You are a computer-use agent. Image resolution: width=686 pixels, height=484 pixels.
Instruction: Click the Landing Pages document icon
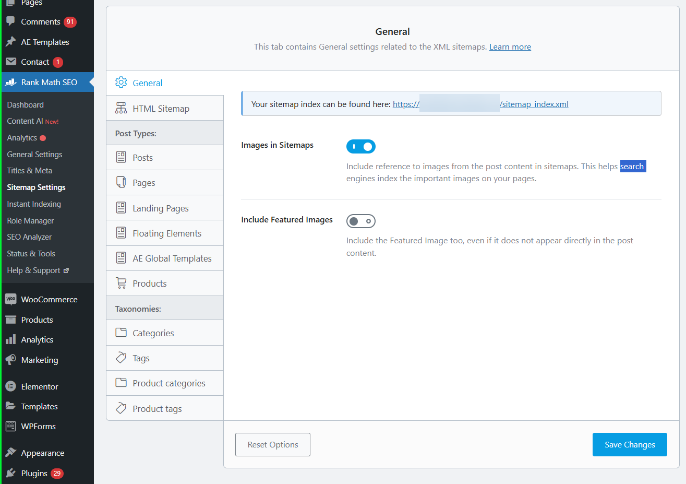(x=121, y=208)
